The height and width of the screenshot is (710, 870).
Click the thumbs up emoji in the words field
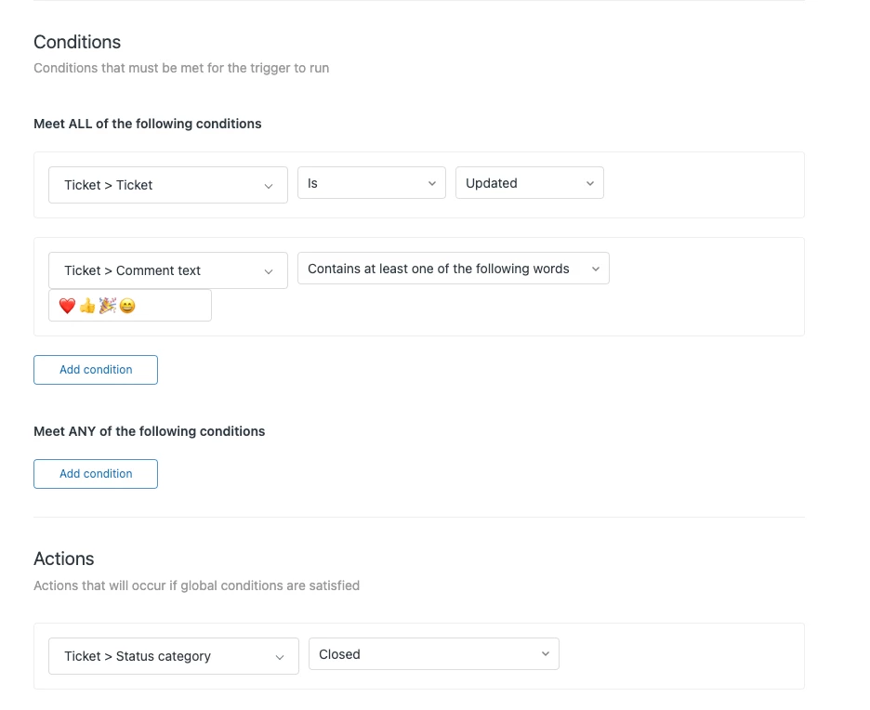(x=87, y=306)
